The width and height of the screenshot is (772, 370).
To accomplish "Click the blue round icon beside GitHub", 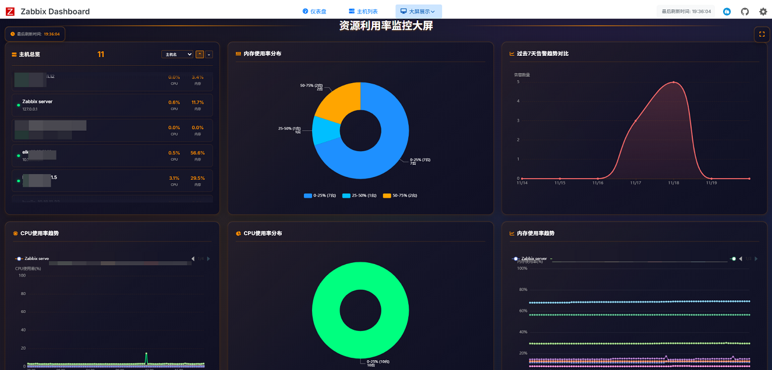I will point(727,12).
